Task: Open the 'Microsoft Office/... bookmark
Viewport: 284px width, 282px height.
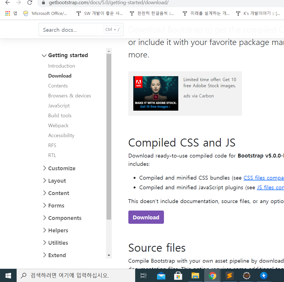Action: (45, 14)
